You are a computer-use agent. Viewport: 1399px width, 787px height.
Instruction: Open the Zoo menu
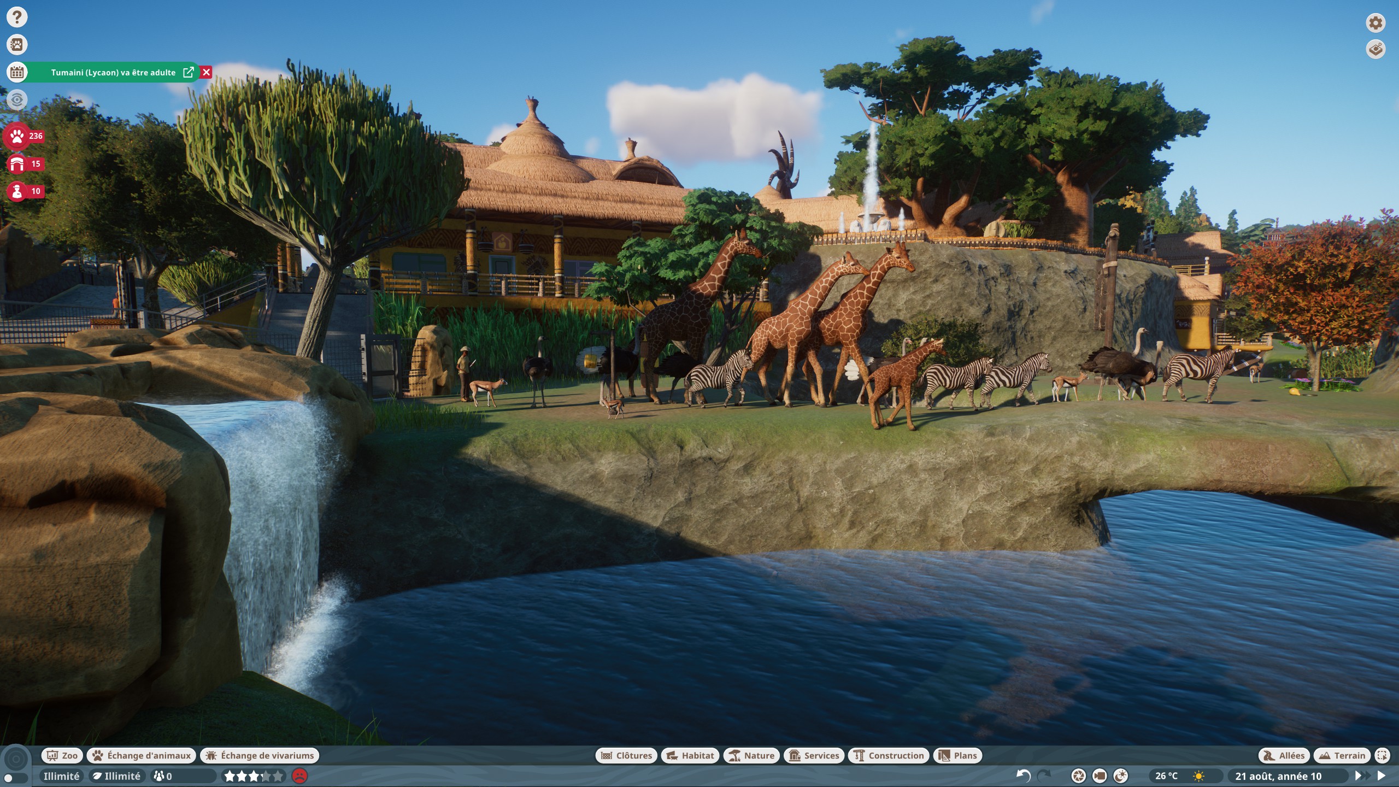62,755
